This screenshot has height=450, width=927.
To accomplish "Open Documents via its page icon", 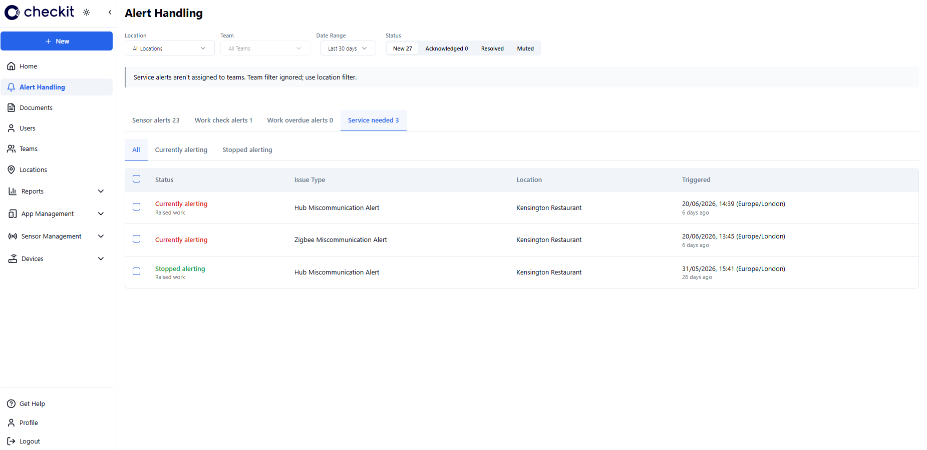I will tap(11, 107).
